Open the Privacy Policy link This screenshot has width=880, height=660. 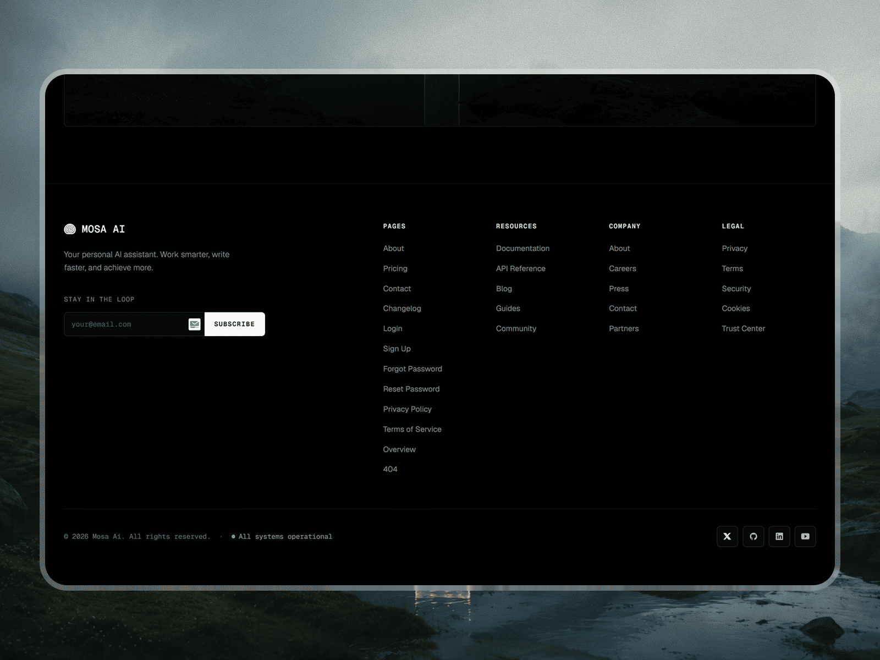[408, 409]
